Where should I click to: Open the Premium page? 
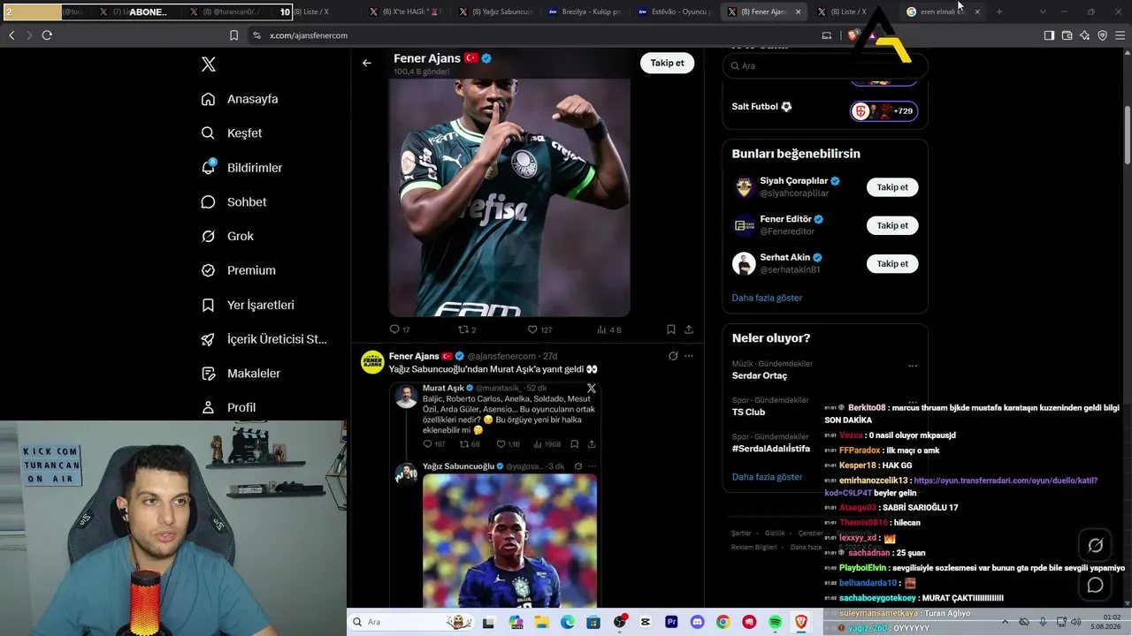tap(238, 270)
